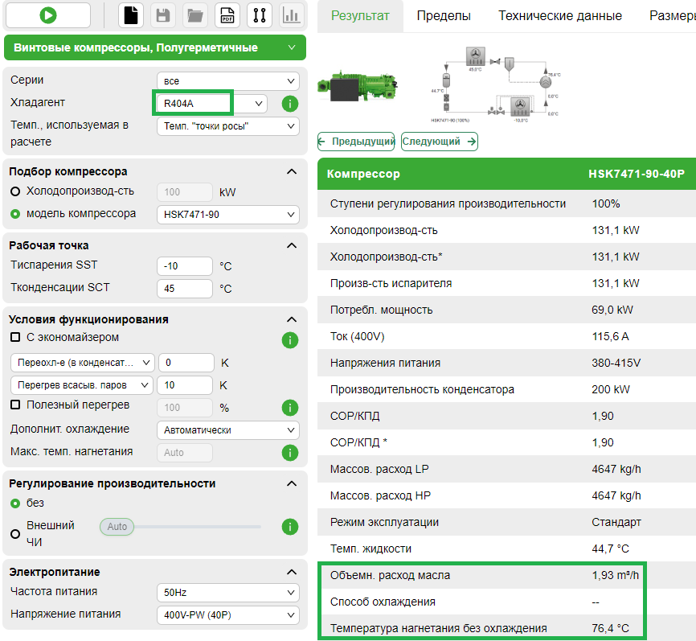This screenshot has width=696, height=641.
Task: Click the info icon beside the economizer option
Action: coord(290,340)
